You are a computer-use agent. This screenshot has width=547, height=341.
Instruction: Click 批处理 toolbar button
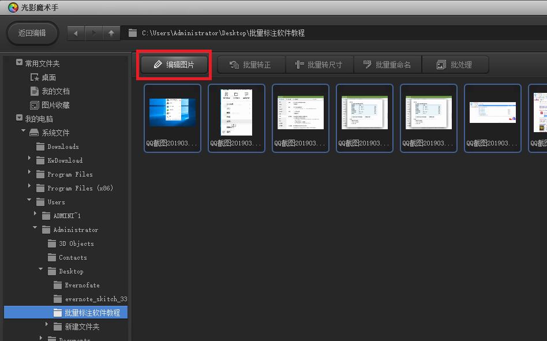click(x=455, y=65)
